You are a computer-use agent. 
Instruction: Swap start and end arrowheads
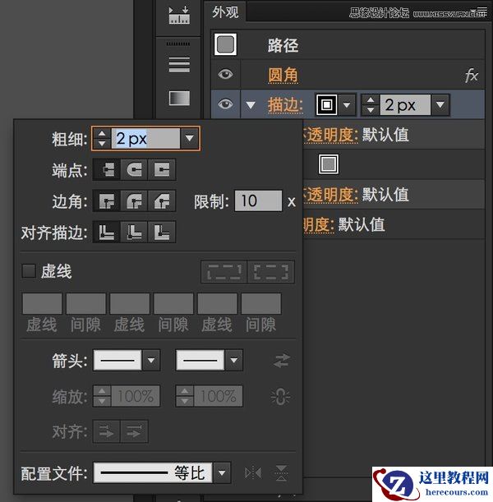click(x=282, y=361)
